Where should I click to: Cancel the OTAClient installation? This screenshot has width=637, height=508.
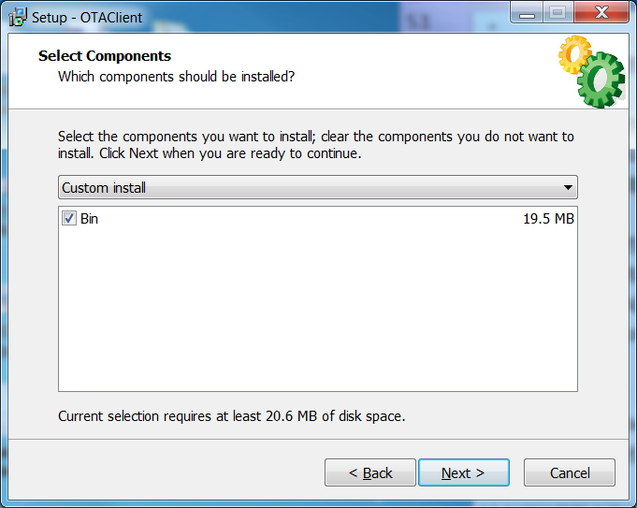coord(570,472)
